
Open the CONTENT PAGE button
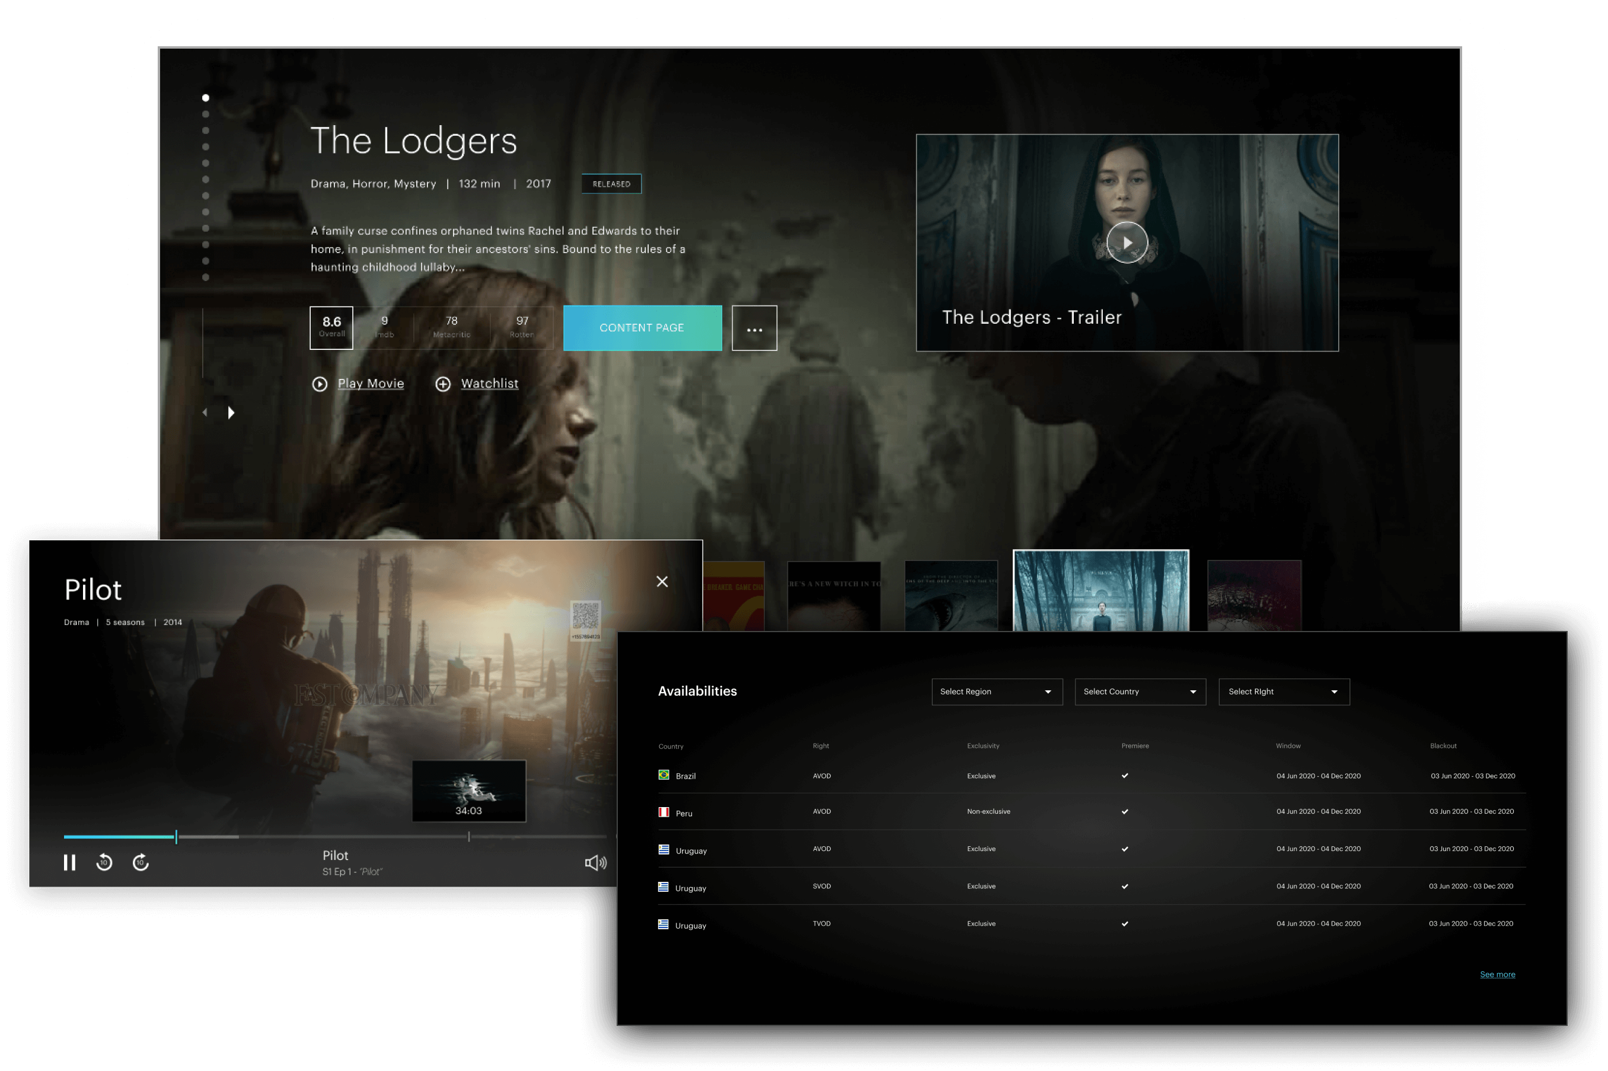coord(642,328)
